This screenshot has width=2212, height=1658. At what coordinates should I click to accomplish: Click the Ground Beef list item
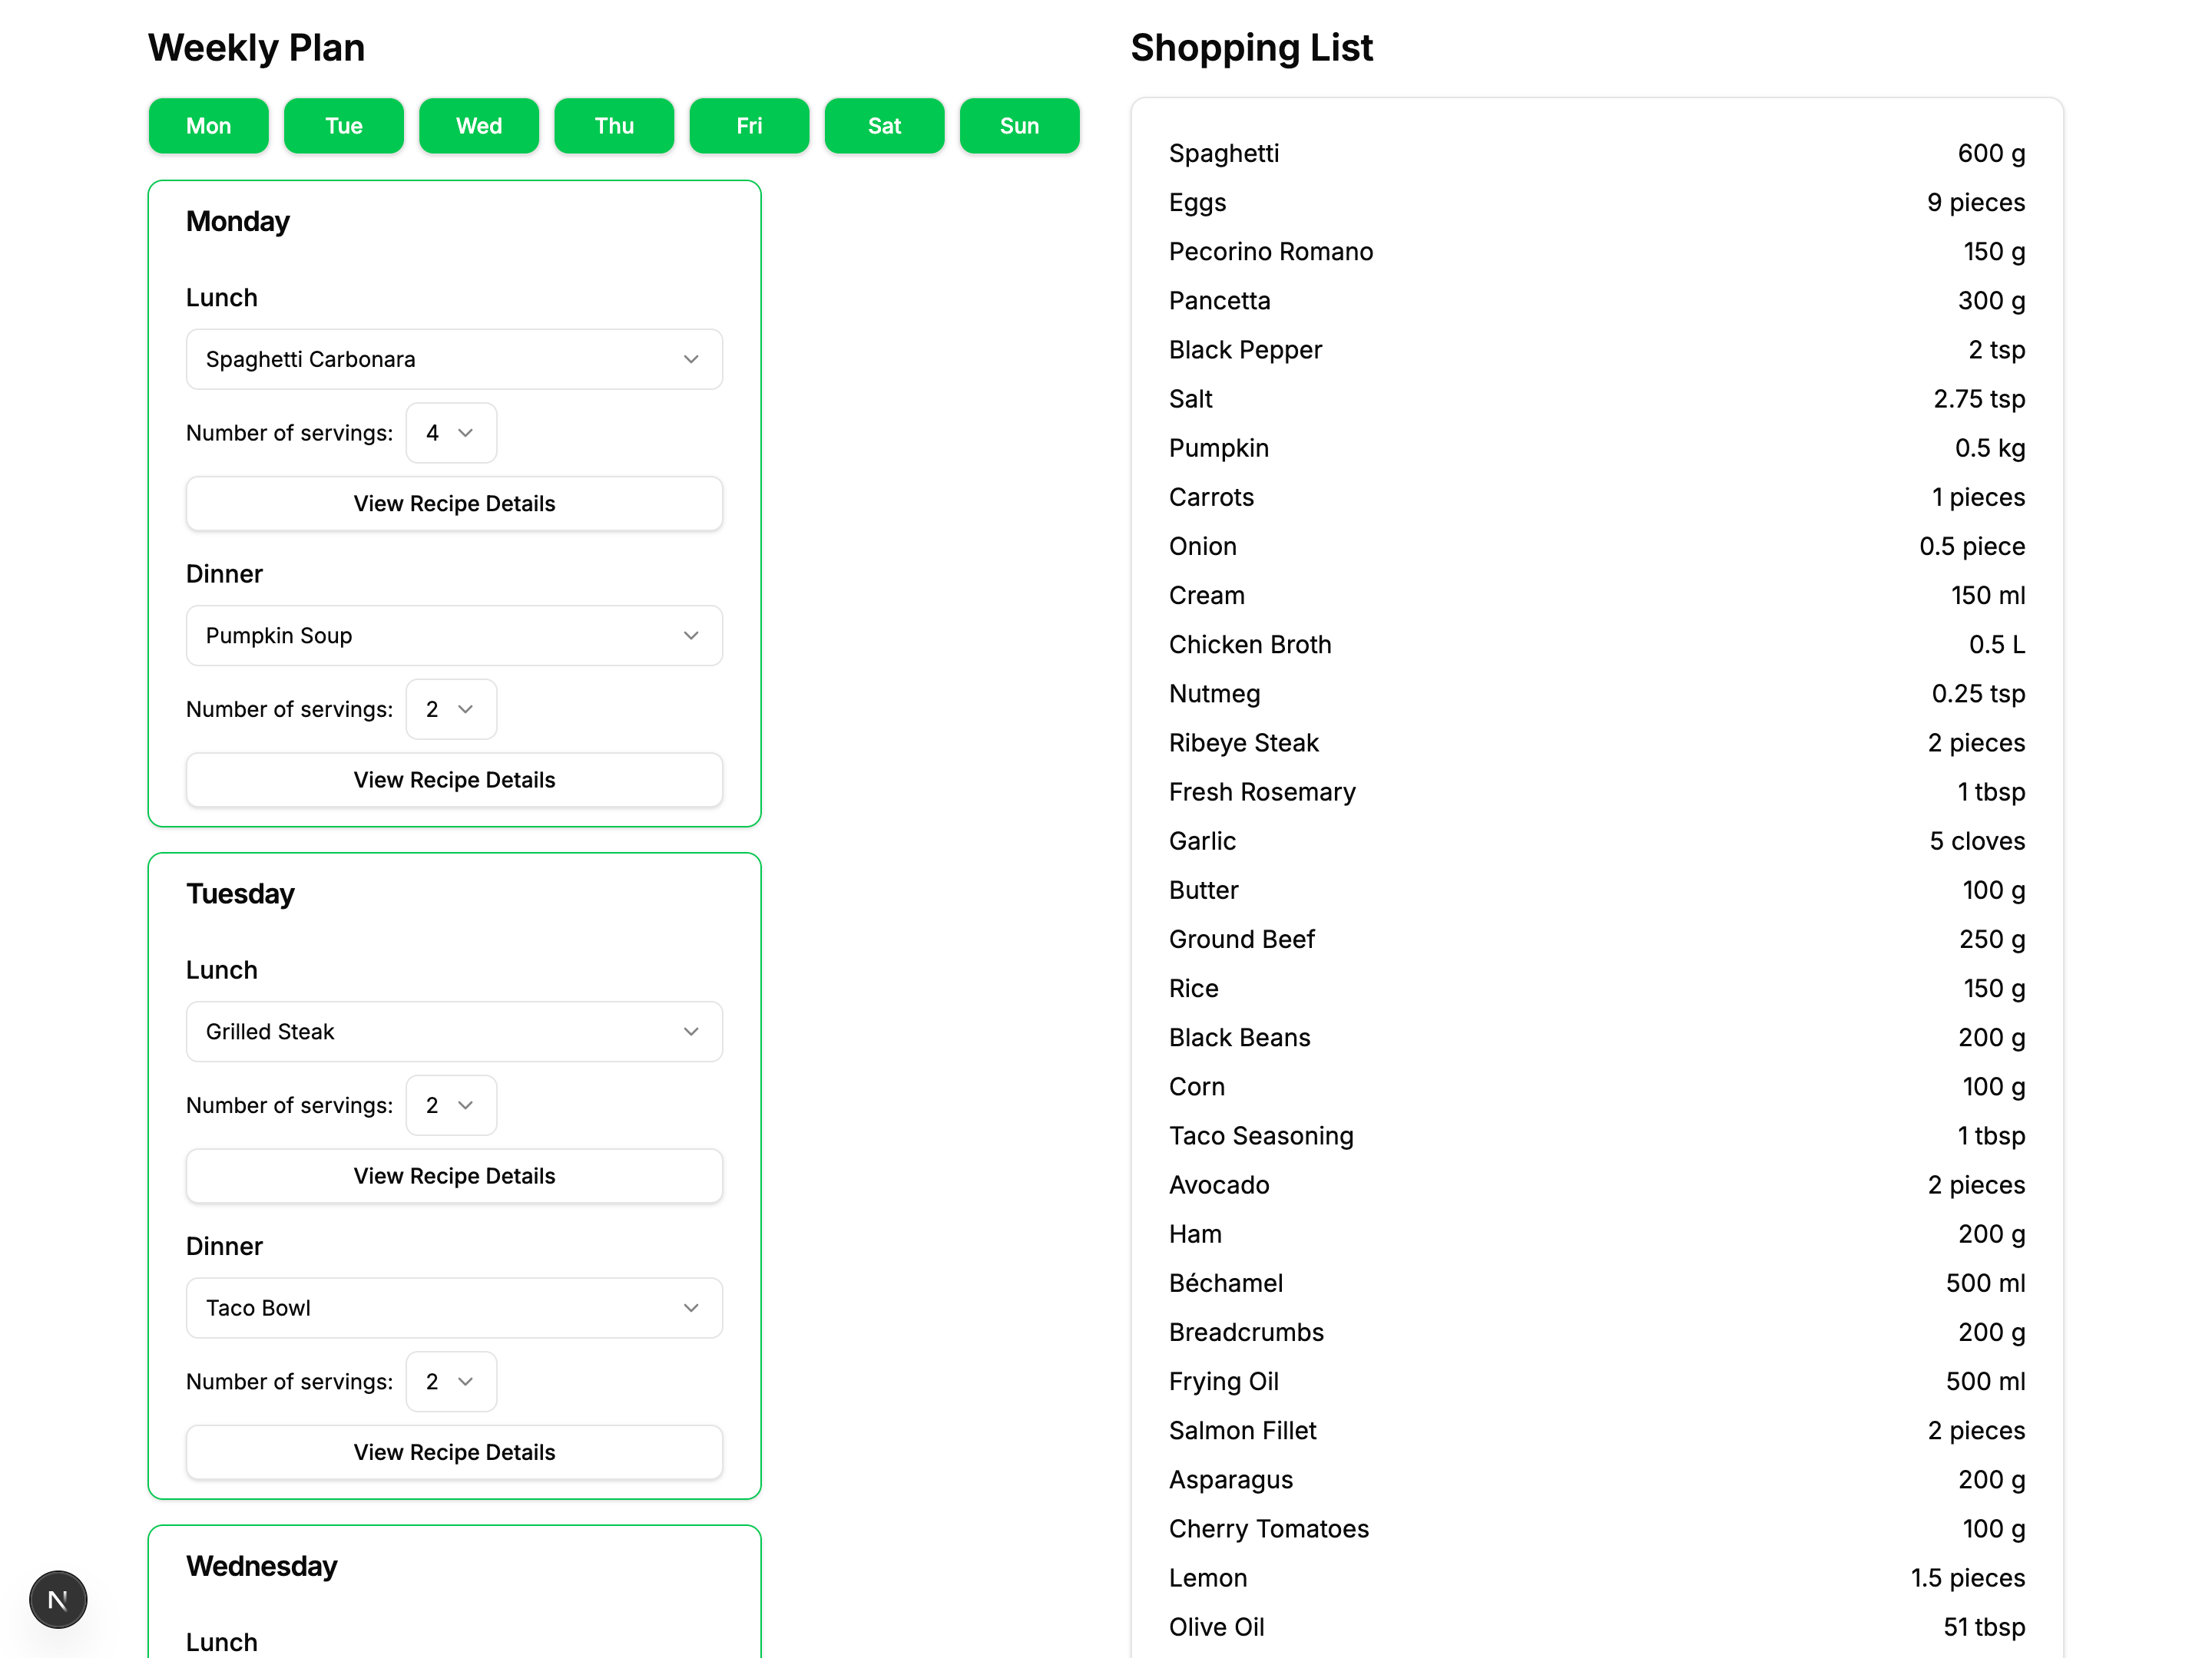click(x=1596, y=940)
